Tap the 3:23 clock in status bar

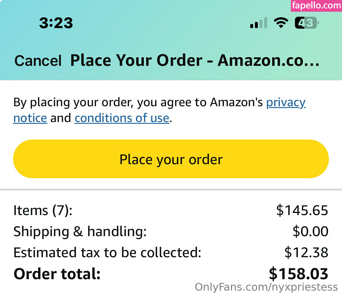56,23
